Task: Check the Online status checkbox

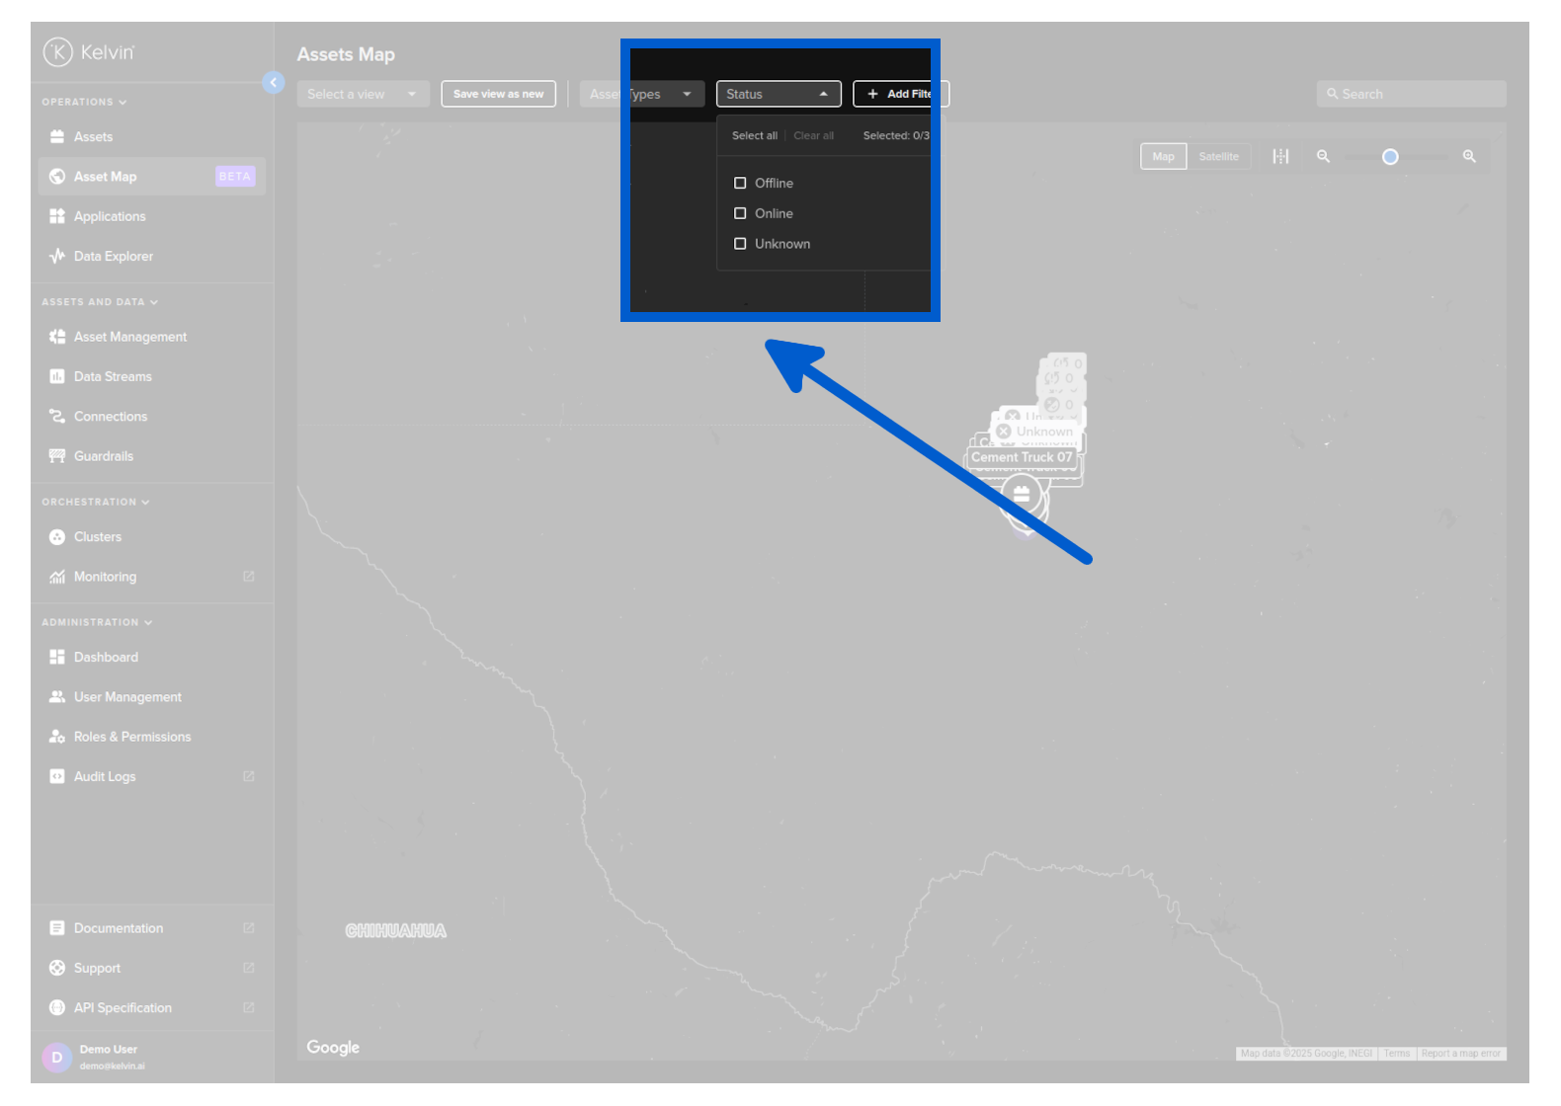Action: click(x=740, y=213)
